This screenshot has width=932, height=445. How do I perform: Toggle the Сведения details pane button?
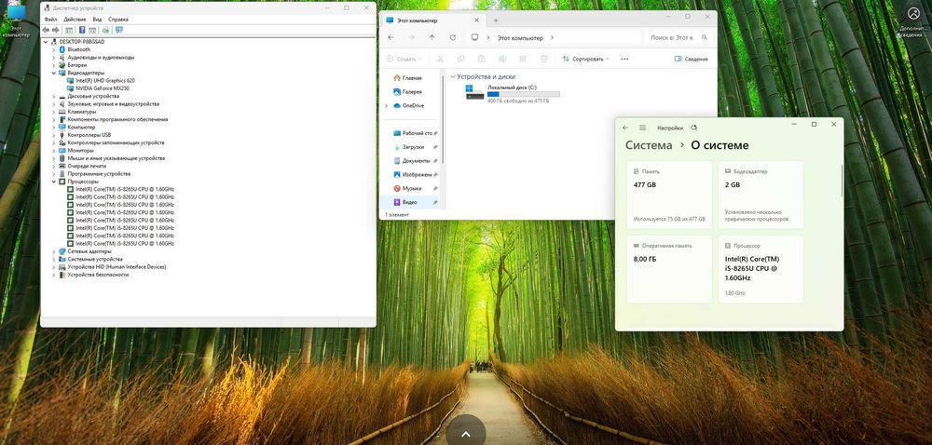(x=692, y=59)
